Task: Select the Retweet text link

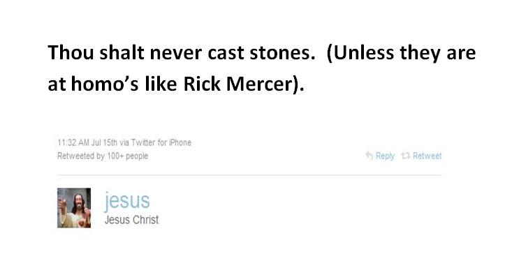Action: [x=427, y=156]
